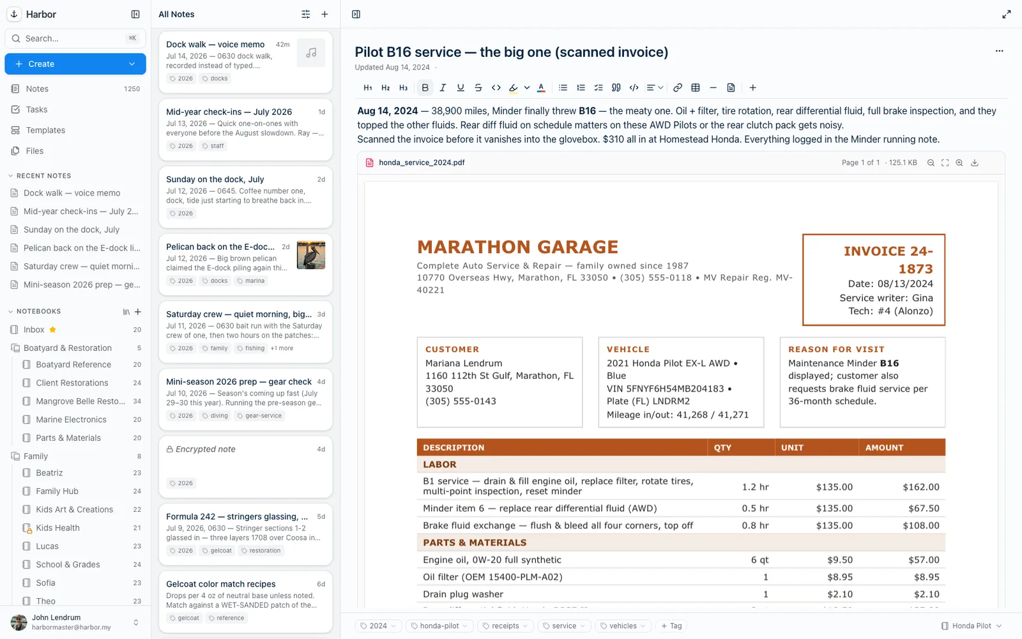Insert a bulleted list

(x=563, y=88)
